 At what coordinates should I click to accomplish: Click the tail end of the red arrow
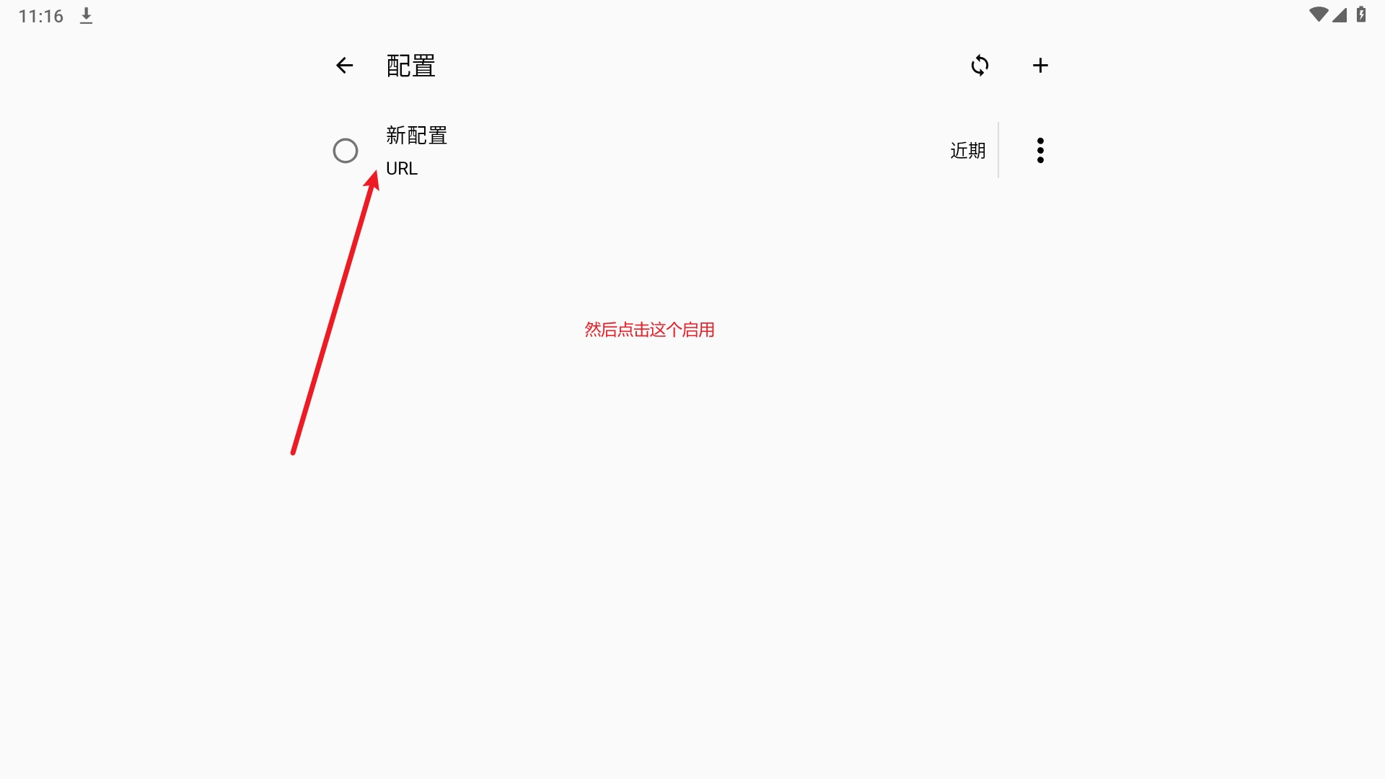click(294, 452)
